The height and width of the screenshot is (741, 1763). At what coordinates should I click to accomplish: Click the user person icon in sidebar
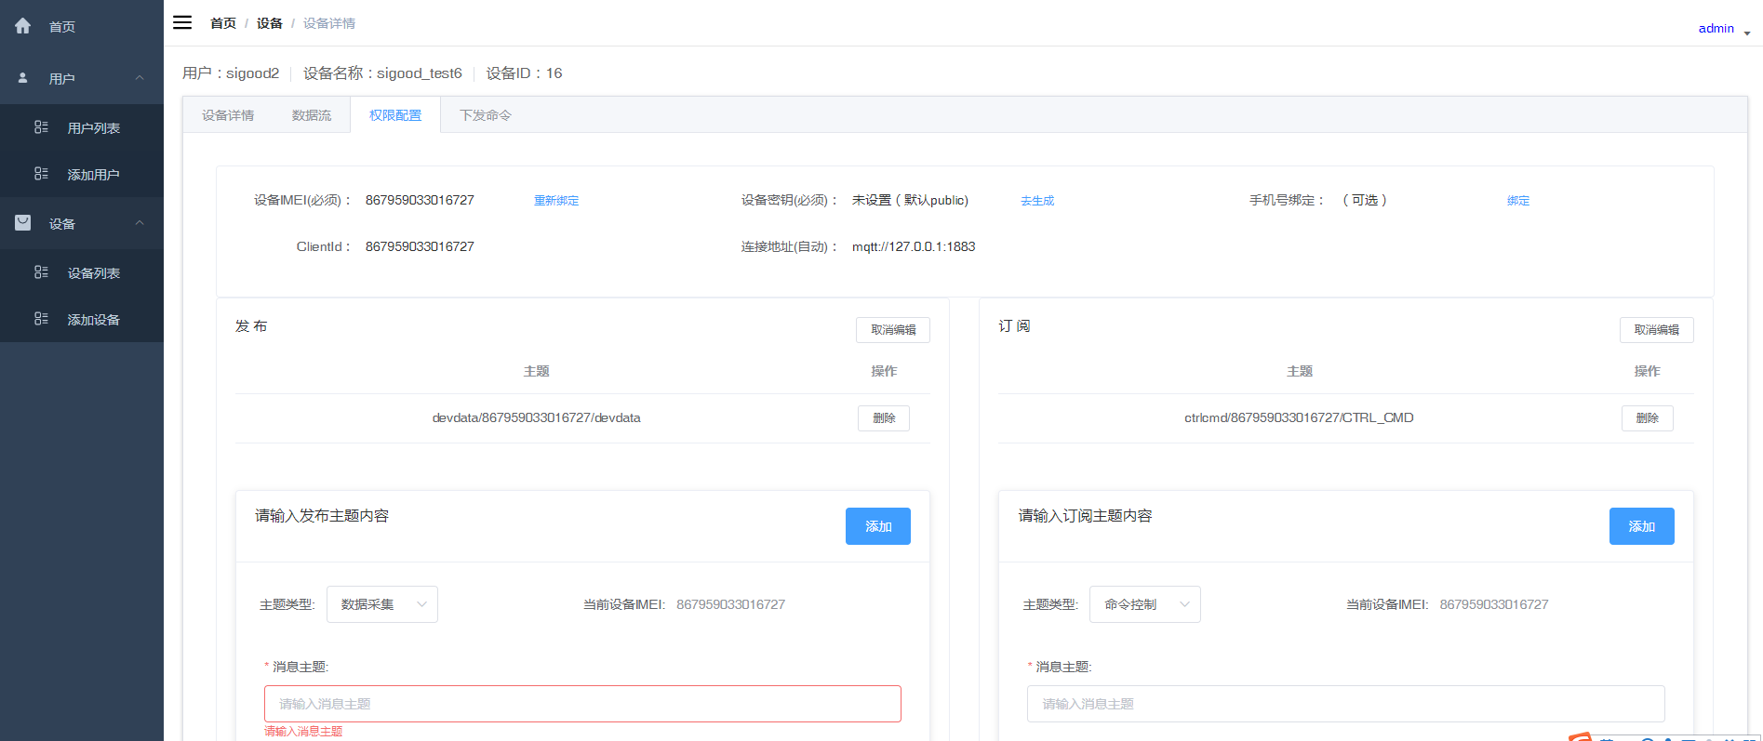23,78
